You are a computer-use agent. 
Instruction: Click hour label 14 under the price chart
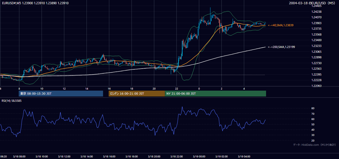point(87,88)
